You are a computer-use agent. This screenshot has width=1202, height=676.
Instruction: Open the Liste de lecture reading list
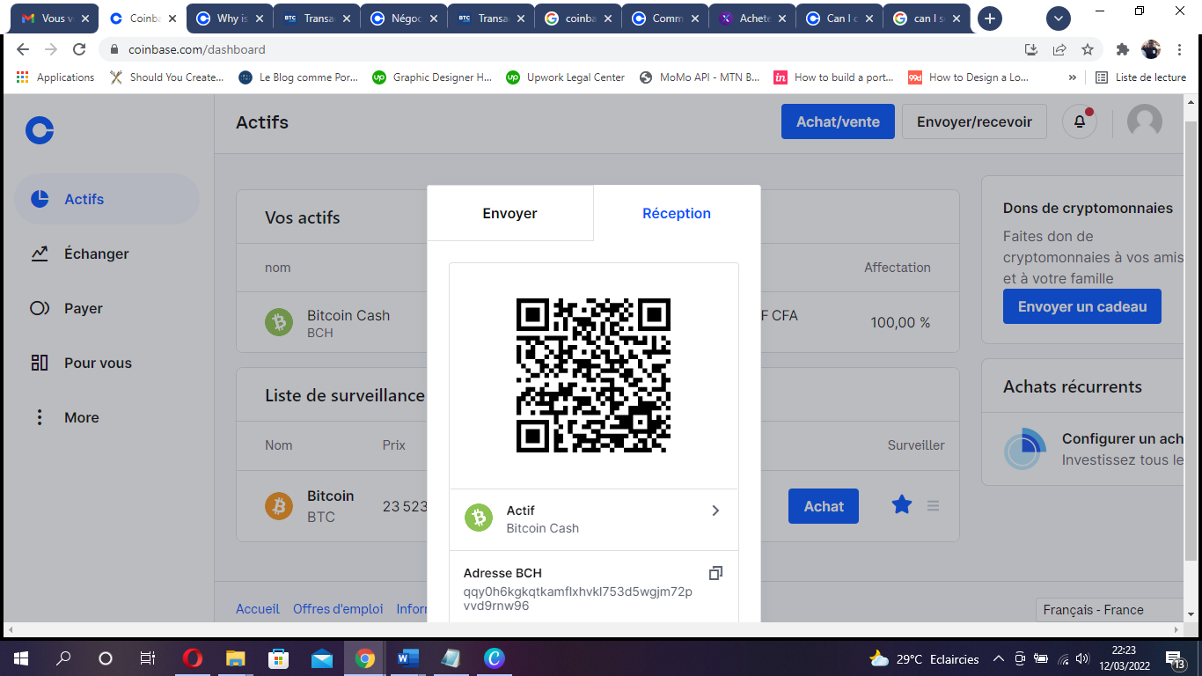click(1141, 77)
